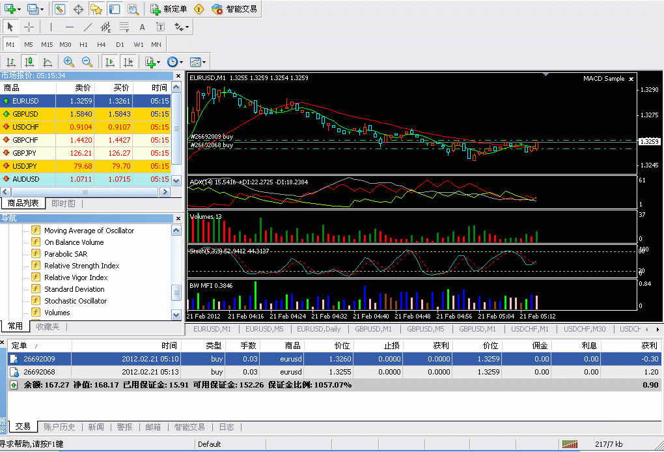This screenshot has width=664, height=452.
Task: Open the Strategy Tester panel
Action: pos(132,9)
